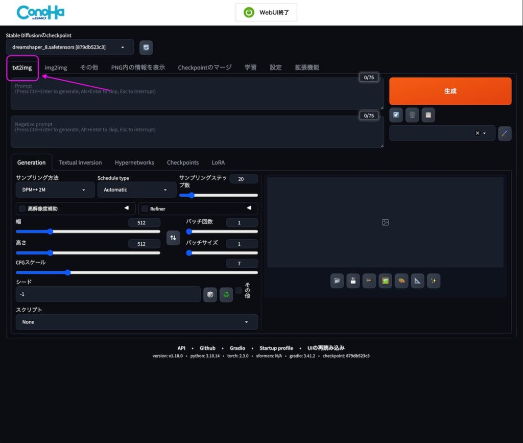
Task: Click the dice icon to randomize seed
Action: (210, 294)
